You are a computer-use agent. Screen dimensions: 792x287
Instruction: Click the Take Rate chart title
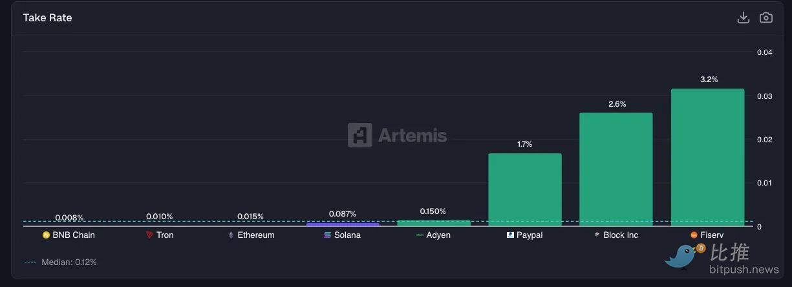click(x=47, y=18)
